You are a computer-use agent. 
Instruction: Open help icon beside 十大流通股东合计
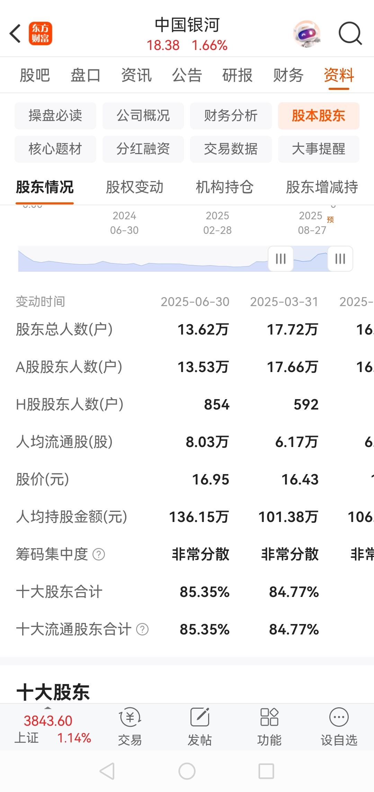coord(142,629)
